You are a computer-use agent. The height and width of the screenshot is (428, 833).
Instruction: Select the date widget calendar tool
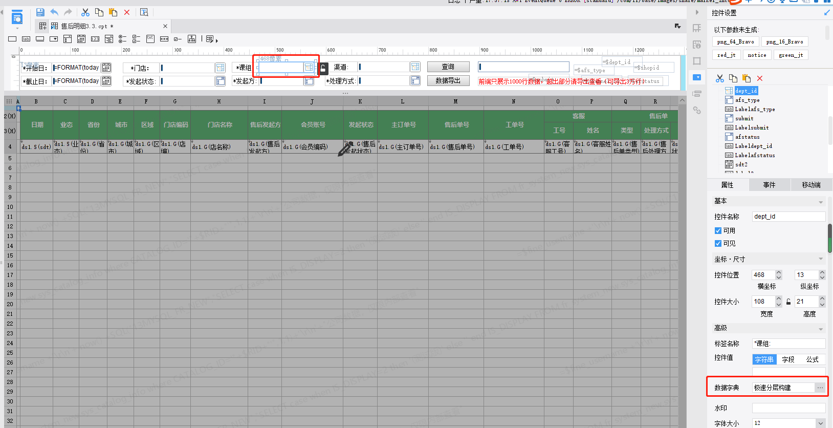[81, 39]
